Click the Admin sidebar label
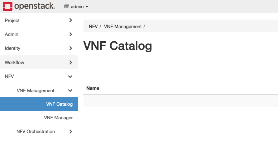The image size is (278, 147). coord(11,35)
